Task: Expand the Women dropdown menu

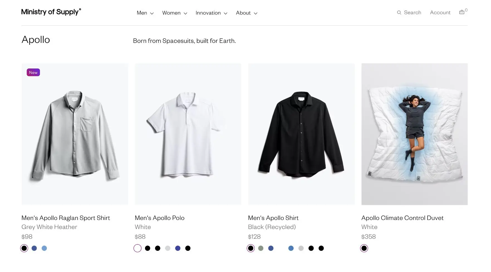Action: pyautogui.click(x=175, y=13)
